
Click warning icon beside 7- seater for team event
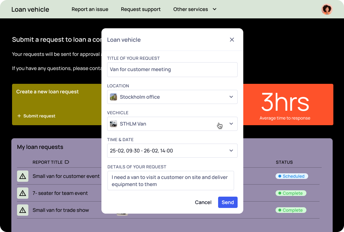(23, 193)
